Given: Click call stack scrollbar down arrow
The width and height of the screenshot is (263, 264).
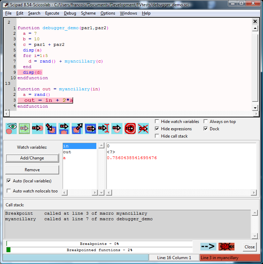Looking at the screenshot, I should pos(255,236).
